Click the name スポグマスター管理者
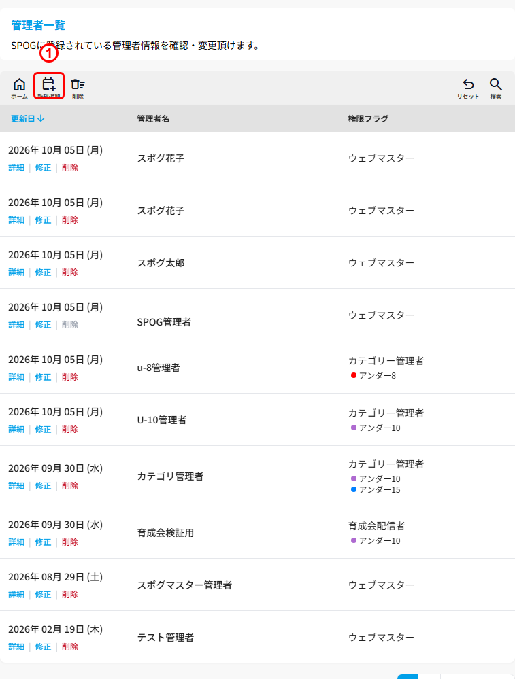This screenshot has height=679, width=515. point(184,585)
